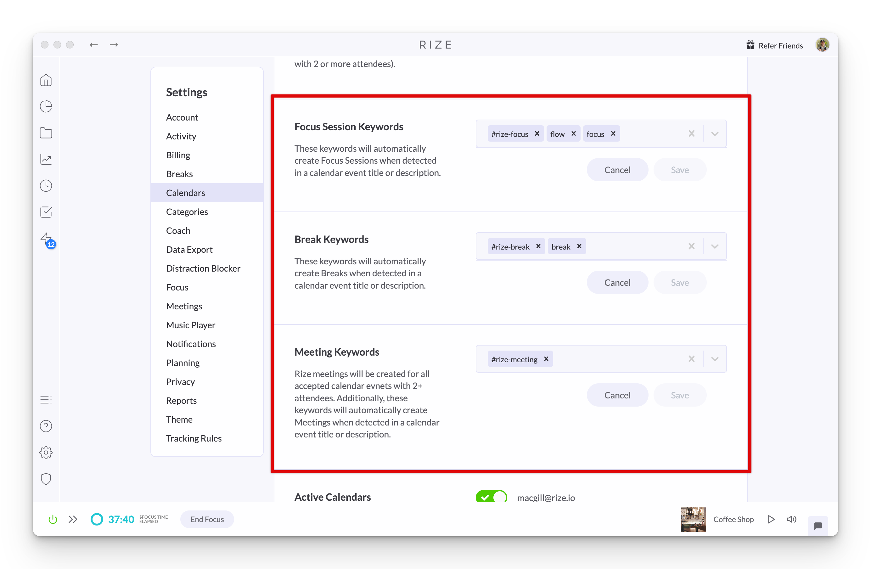
Task: Open the clock history icon in sidebar
Action: [x=46, y=185]
